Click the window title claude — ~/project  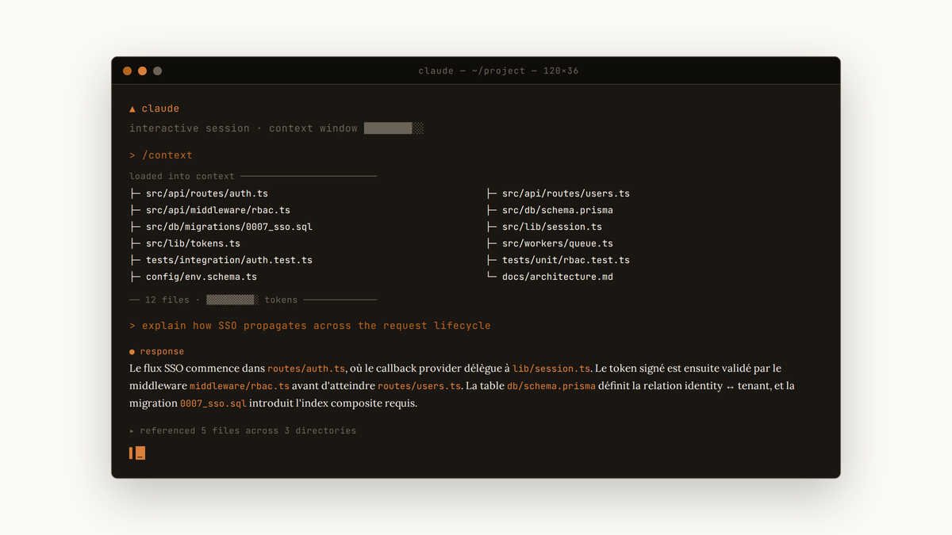498,71
